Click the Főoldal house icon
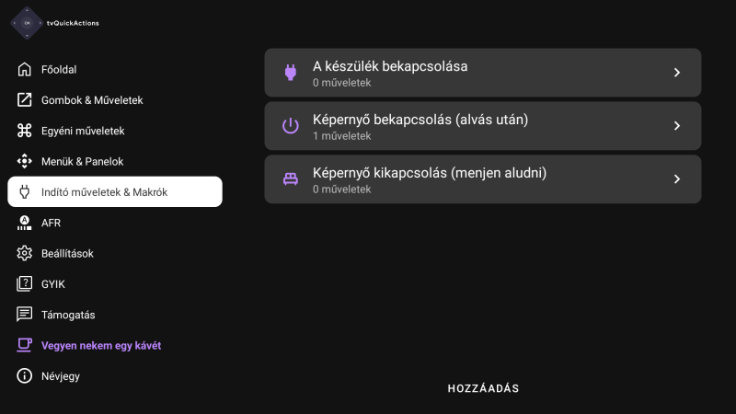The image size is (736, 414). [x=25, y=70]
